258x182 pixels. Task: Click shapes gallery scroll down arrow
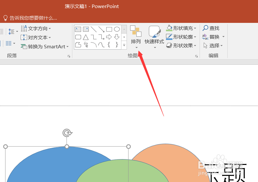coord(124,37)
